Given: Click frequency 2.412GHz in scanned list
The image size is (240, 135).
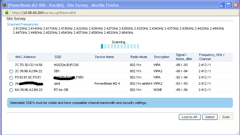Looking at the screenshot, I should [x=20, y=28].
